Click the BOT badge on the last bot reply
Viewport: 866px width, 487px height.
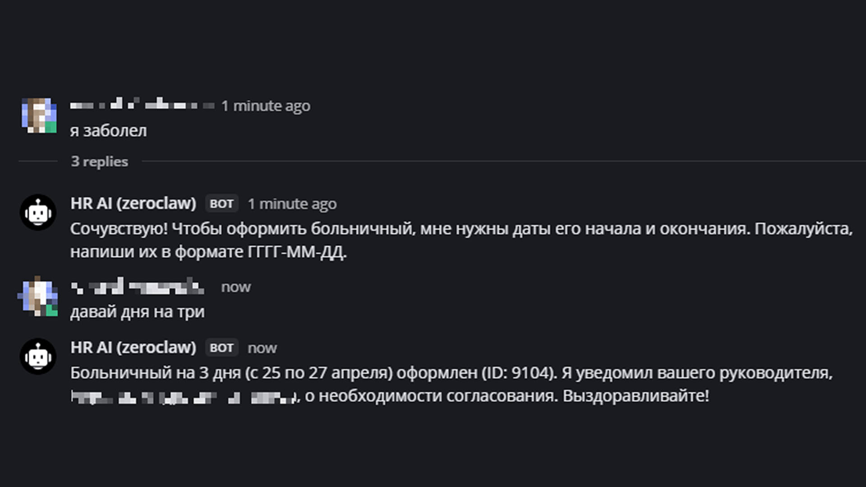tap(221, 348)
